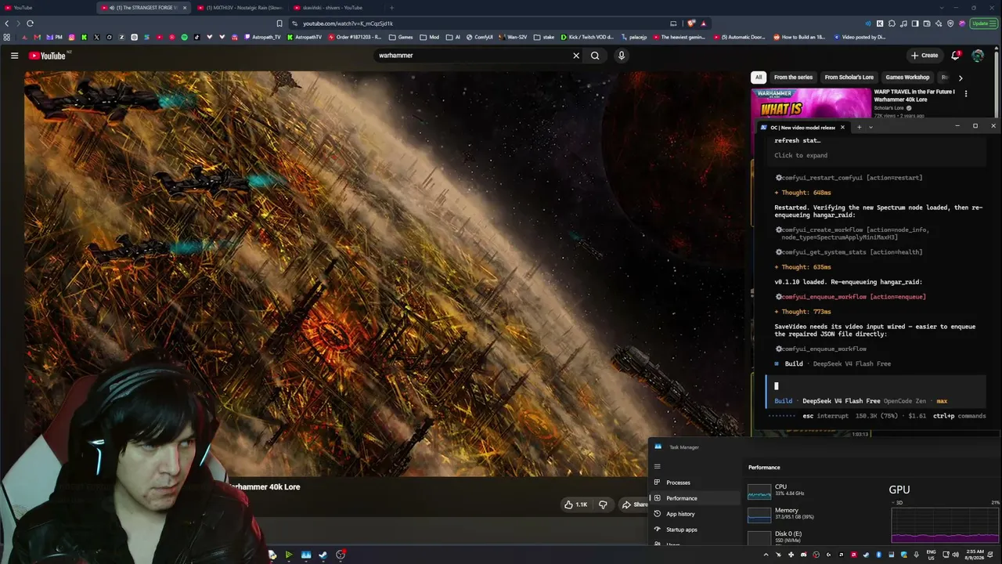Share the video with the Share button

[634, 504]
